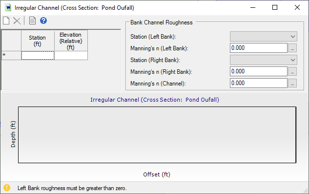Expand the Station (Left Bank) dropdown

(x=264, y=37)
